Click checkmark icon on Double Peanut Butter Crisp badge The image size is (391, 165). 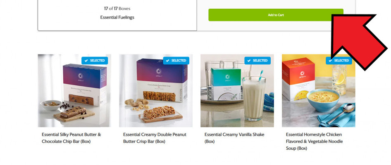click(x=168, y=61)
